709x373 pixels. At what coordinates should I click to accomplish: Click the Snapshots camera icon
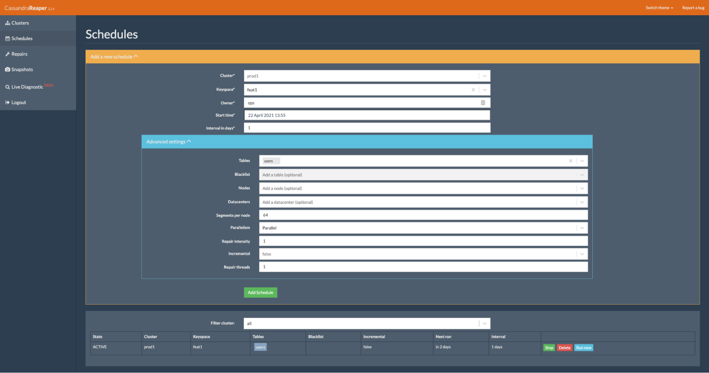[x=7, y=69]
